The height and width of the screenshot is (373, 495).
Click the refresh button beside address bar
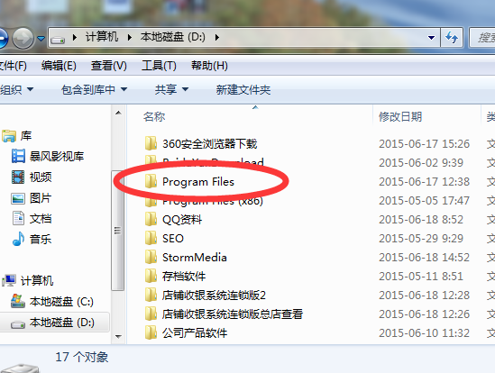[452, 38]
